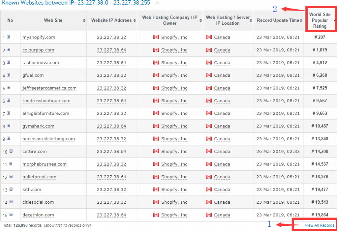Expand row 14 details for citiesocial.com
The image size is (337, 231).
[x=11, y=202]
